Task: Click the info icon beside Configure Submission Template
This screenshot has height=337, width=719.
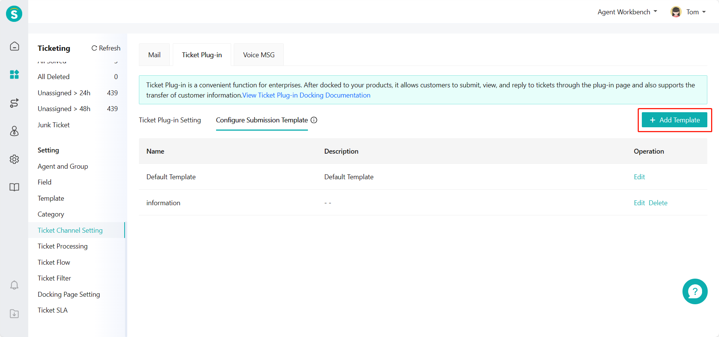Action: pos(314,120)
